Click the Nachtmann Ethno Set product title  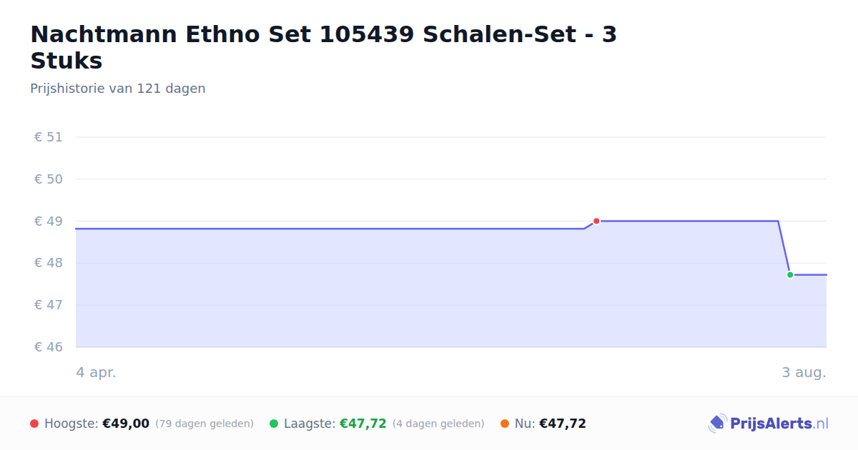click(324, 47)
